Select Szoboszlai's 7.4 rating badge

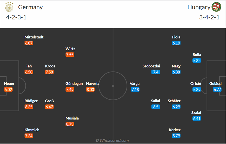(x=156, y=72)
